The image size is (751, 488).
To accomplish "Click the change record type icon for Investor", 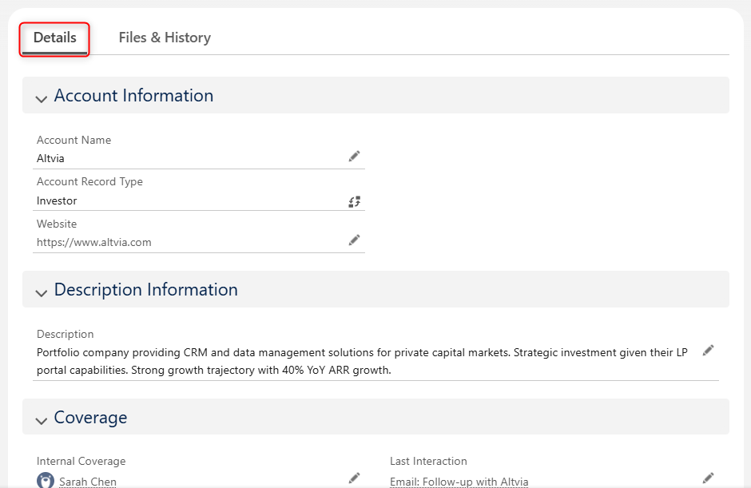I will (355, 201).
